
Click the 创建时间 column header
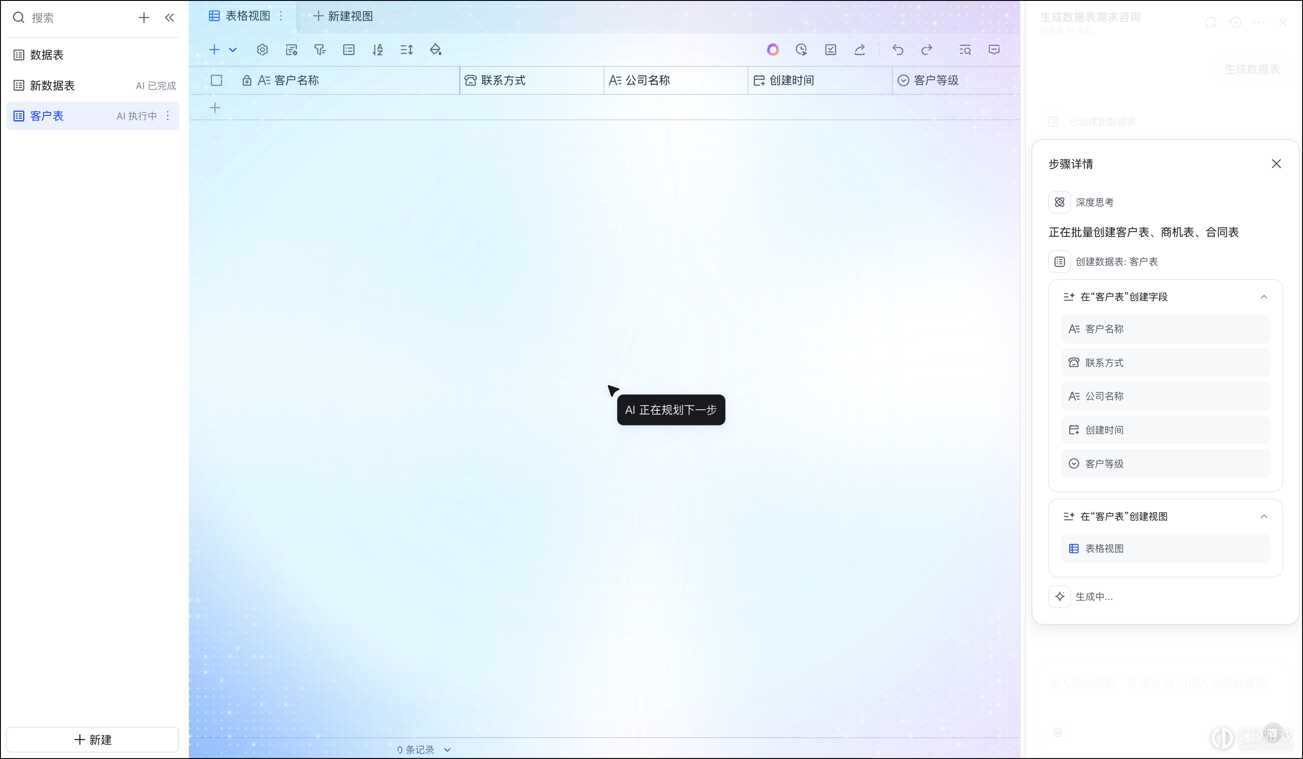point(820,80)
